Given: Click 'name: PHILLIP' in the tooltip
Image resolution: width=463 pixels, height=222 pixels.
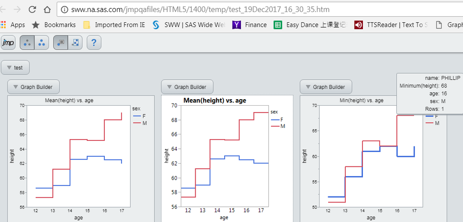Looking at the screenshot, I should pos(443,78).
